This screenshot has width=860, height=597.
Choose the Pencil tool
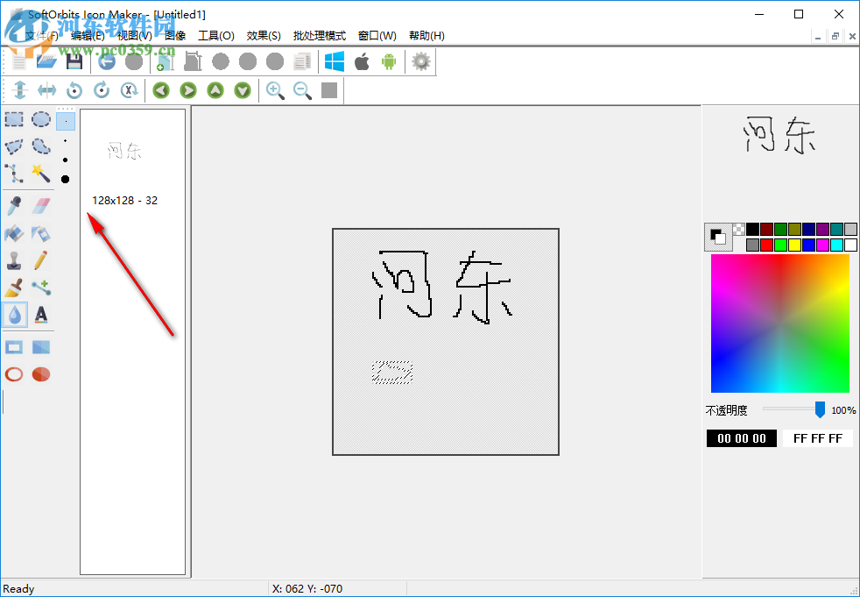[40, 259]
